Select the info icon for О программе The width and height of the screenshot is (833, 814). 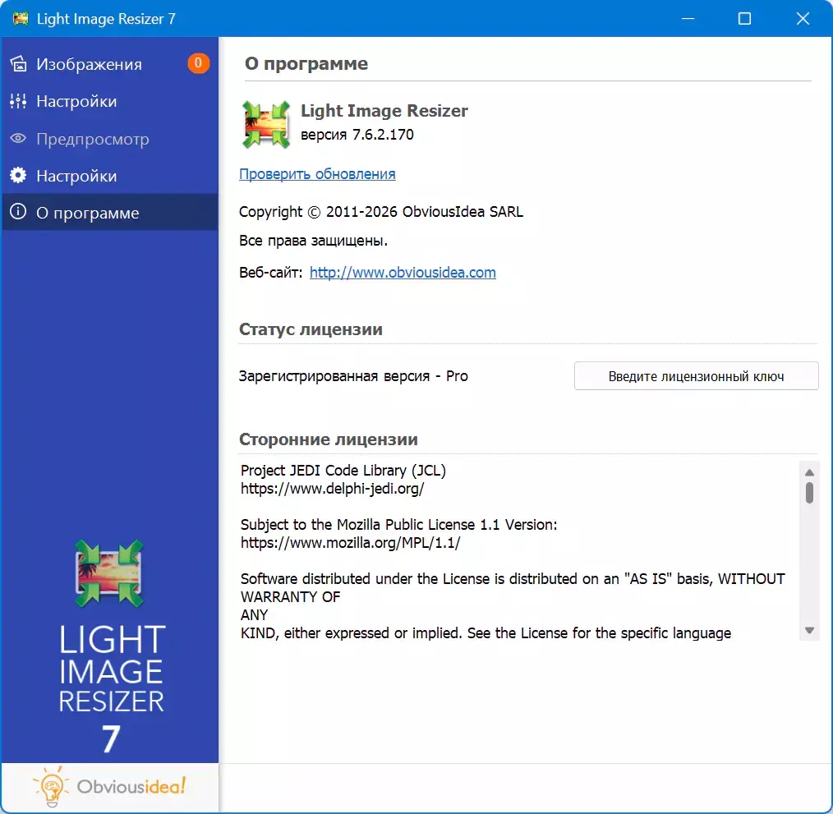tap(18, 213)
